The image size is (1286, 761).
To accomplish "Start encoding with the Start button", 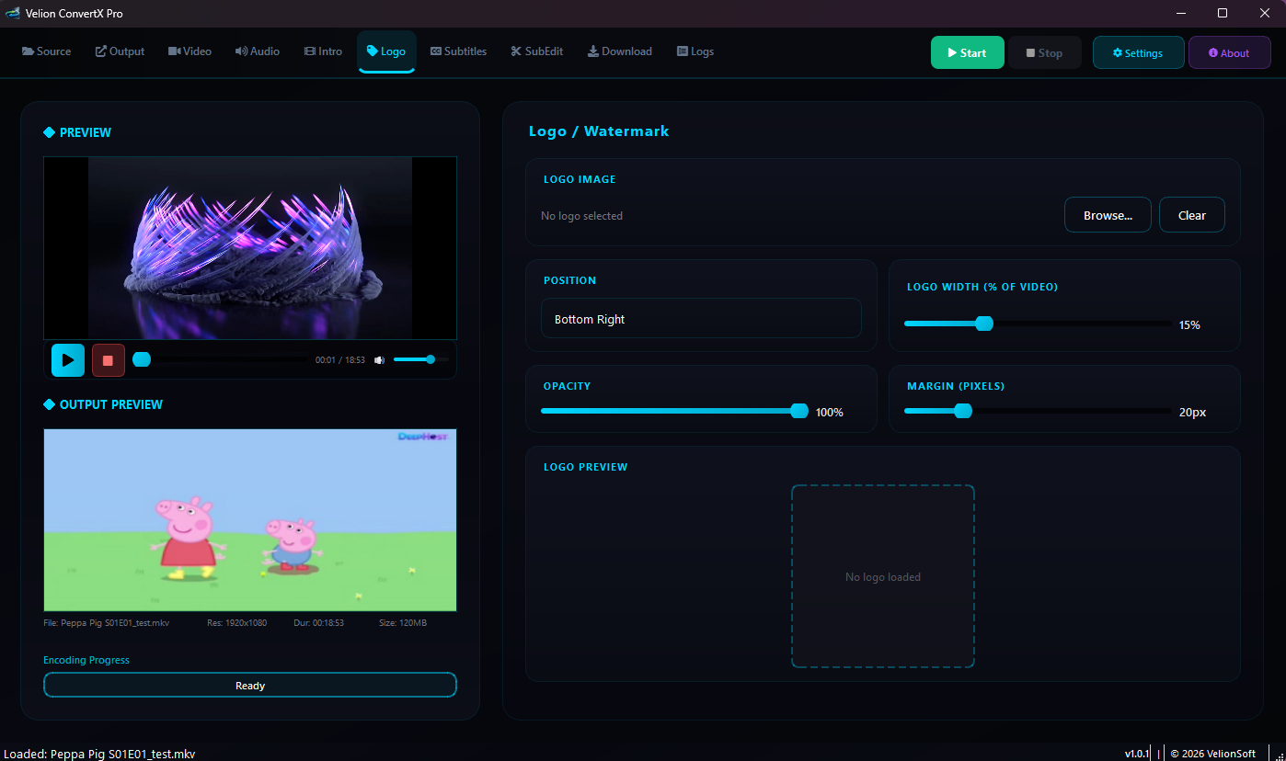I will (x=967, y=53).
